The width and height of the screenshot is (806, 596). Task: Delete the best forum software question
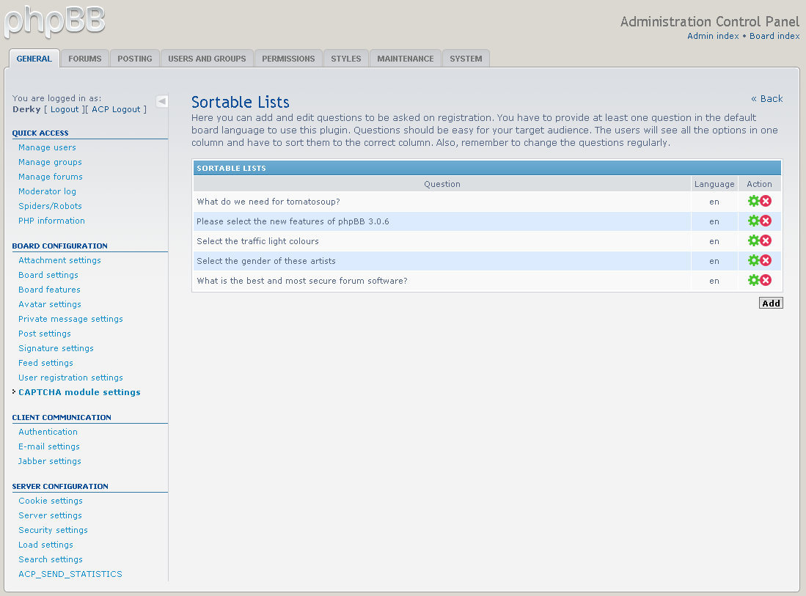click(766, 280)
